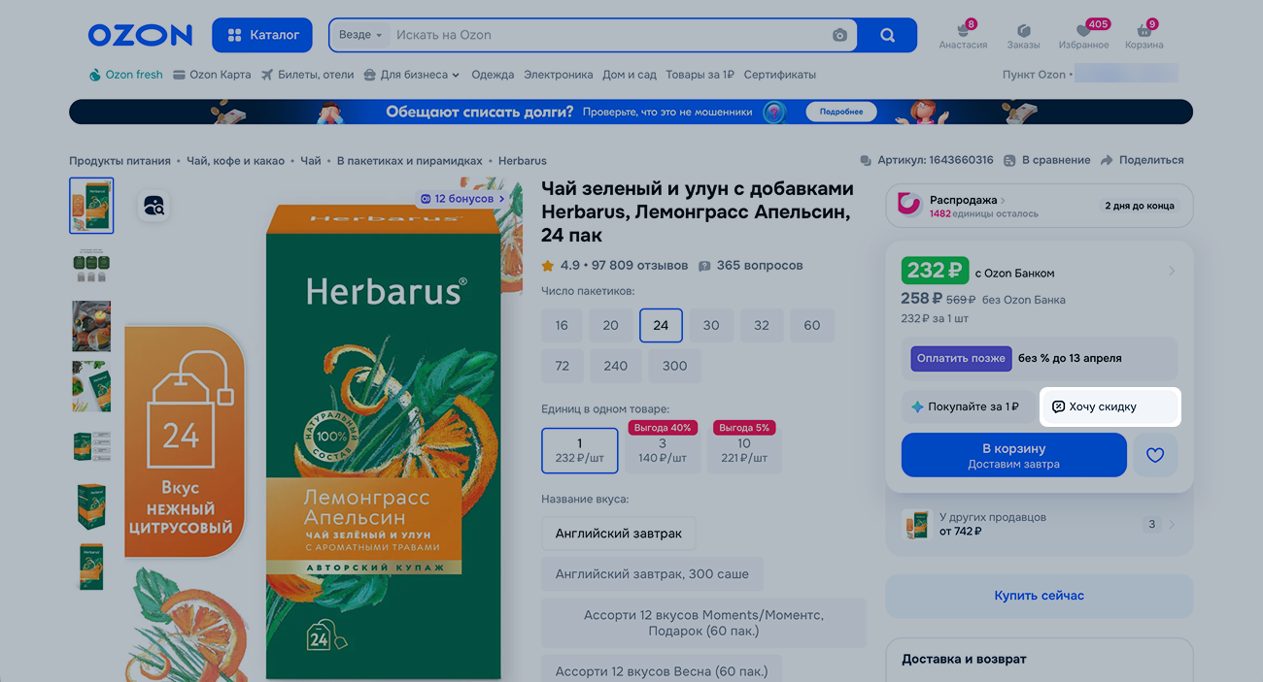Select the second product thumbnail image
The height and width of the screenshot is (682, 1263).
[91, 265]
